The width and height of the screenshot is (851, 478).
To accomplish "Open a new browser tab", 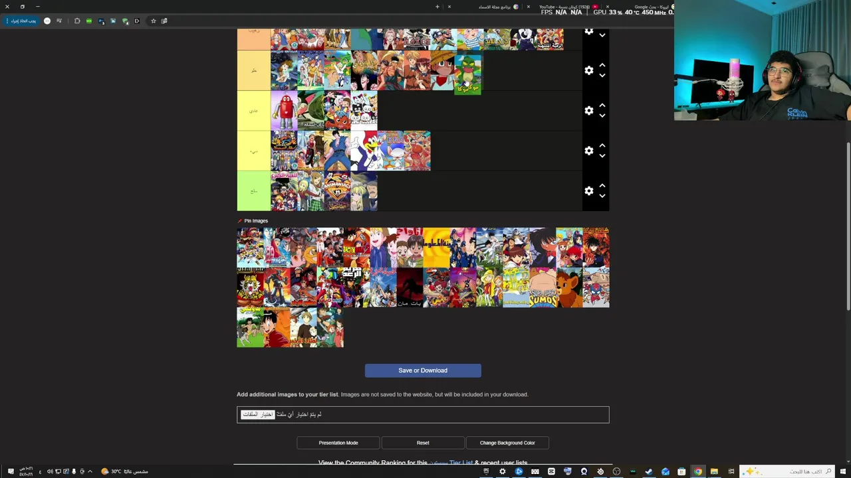I will coord(437,7).
